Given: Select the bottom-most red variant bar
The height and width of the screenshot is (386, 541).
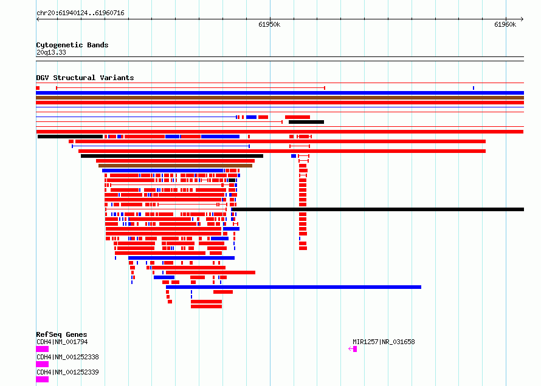Looking at the screenshot, I should coord(206,306).
